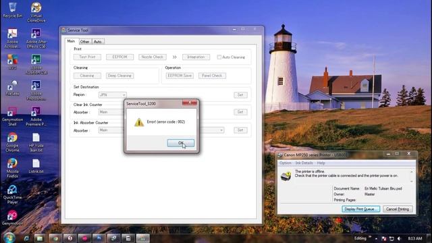Select the FileSeek desktop shortcut

(12, 88)
